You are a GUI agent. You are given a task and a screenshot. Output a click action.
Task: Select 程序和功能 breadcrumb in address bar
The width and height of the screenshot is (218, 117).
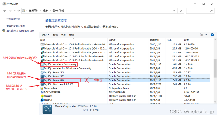(58, 10)
